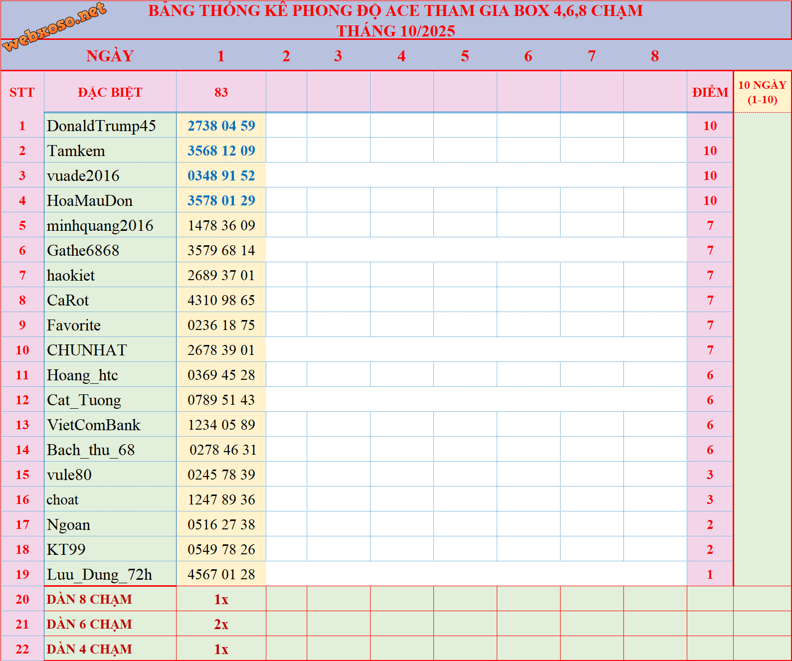Image resolution: width=792 pixels, height=661 pixels.
Task: Click the ĐIỂM column header
Action: tap(710, 92)
